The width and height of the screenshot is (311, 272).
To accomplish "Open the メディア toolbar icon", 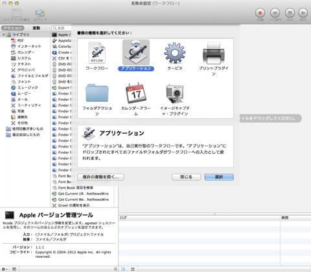I will 40,13.
